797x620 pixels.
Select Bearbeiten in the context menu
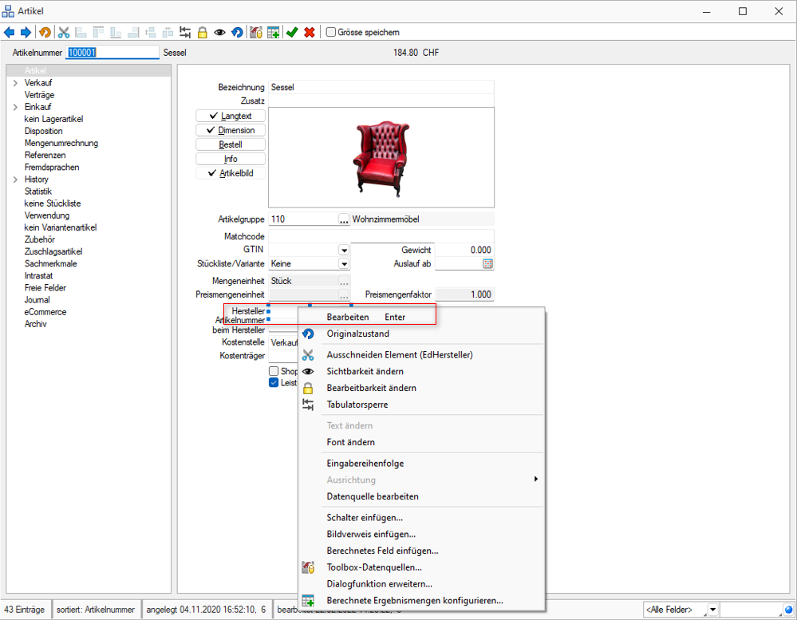pos(348,317)
